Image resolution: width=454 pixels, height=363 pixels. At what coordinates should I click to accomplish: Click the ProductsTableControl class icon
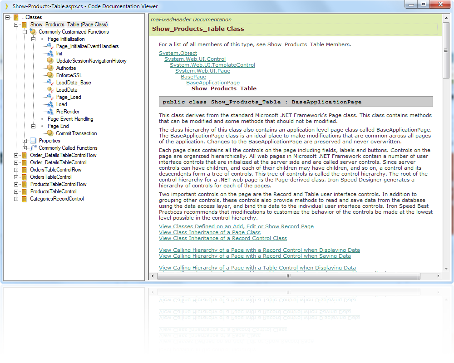(24, 191)
